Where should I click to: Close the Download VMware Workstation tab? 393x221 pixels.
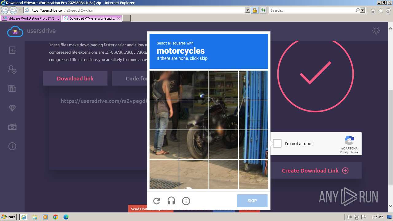point(119,18)
